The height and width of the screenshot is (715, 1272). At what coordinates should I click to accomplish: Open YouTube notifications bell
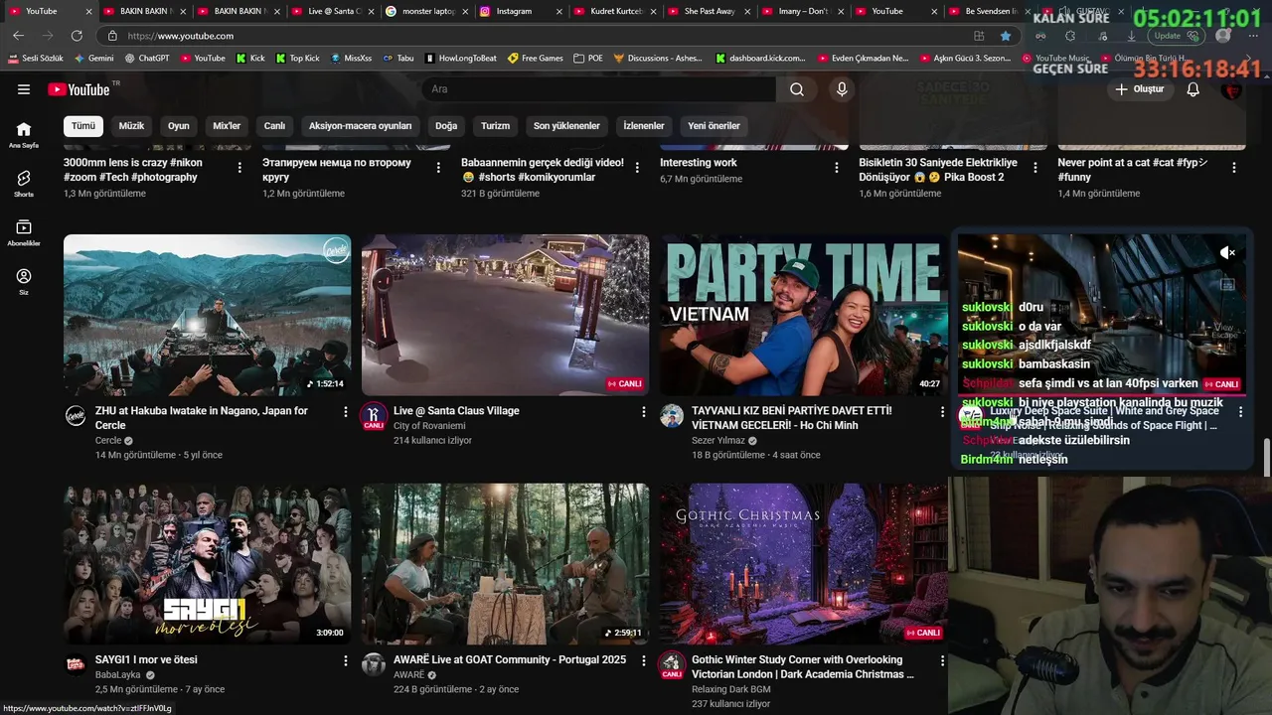point(1193,89)
